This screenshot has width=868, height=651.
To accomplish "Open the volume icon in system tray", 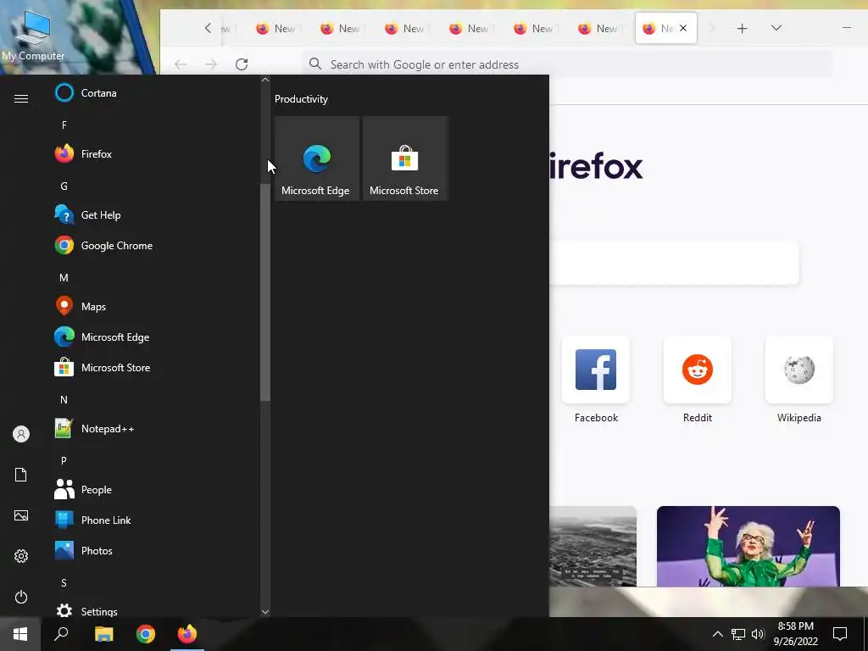I will [x=758, y=634].
